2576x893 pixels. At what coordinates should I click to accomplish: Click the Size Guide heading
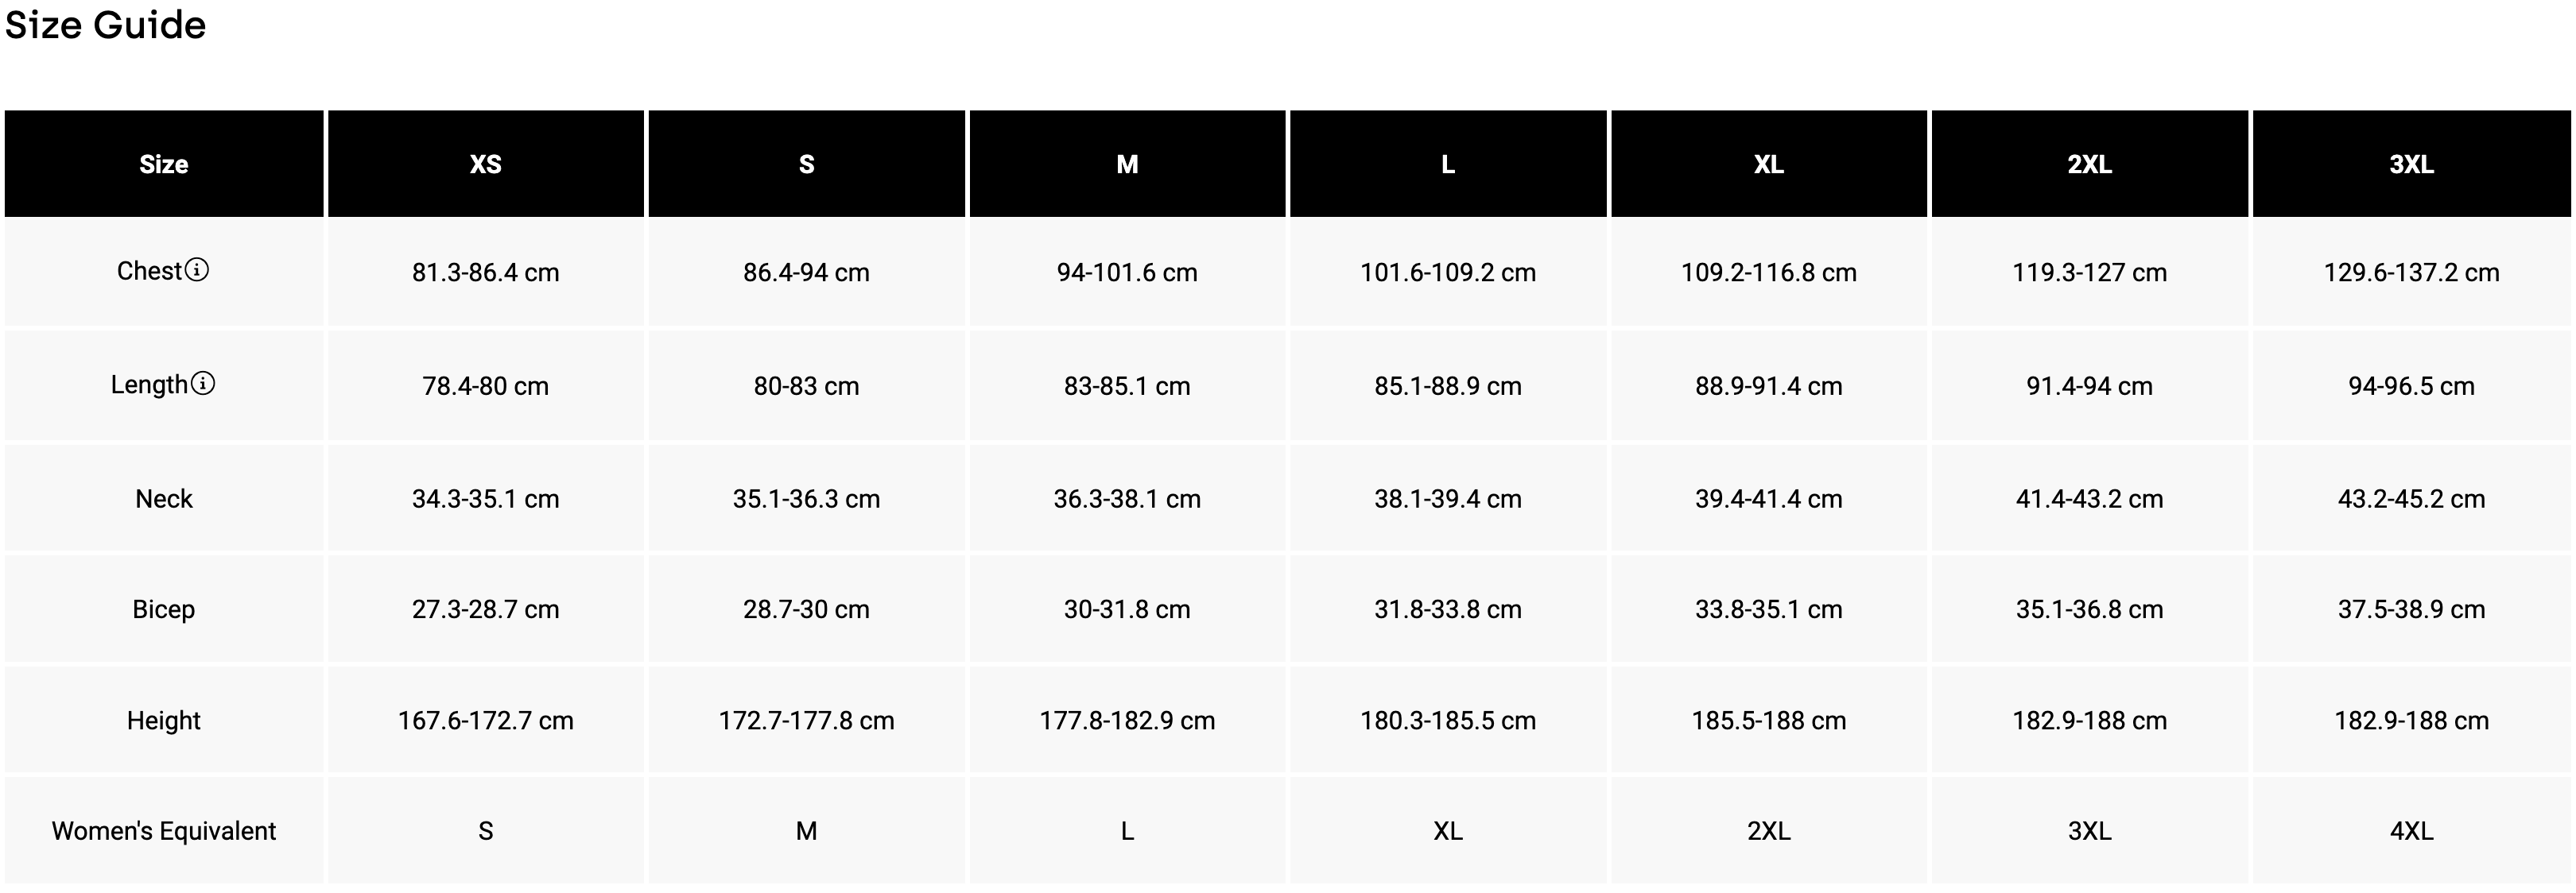point(106,25)
